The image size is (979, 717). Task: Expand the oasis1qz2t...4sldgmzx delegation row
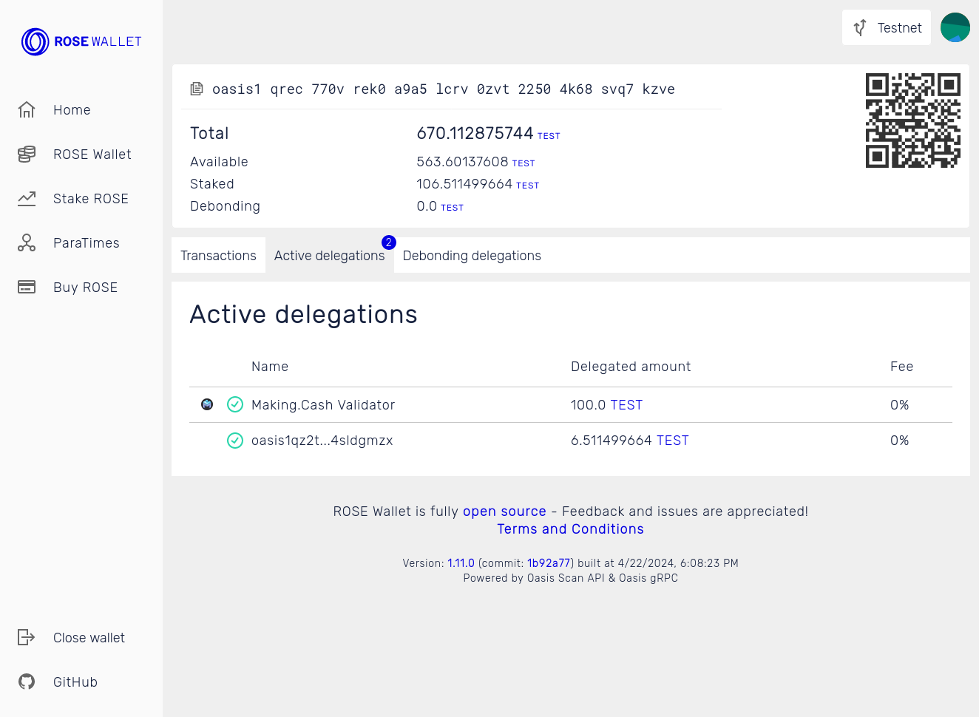click(322, 441)
